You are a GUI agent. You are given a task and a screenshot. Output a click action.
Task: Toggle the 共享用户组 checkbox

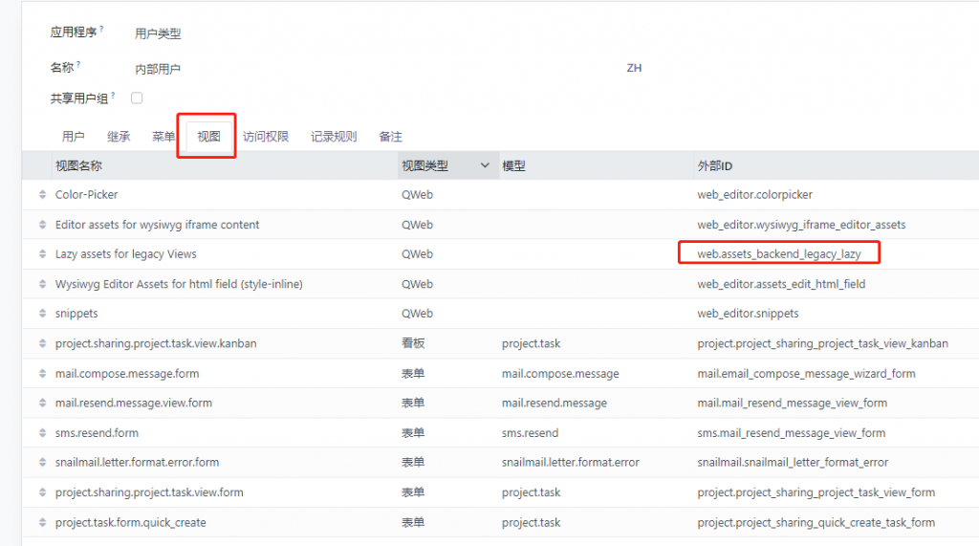(x=137, y=98)
